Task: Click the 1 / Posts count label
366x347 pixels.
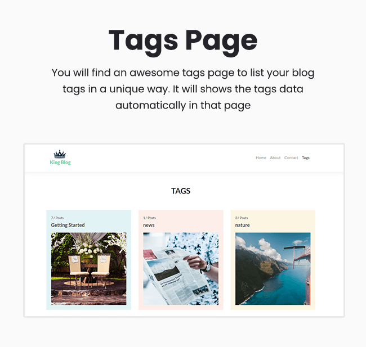Action: click(x=149, y=218)
